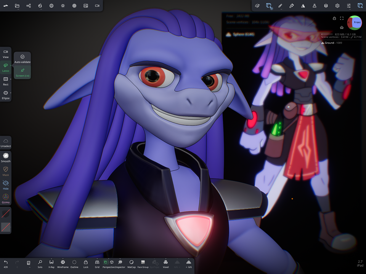Click the disabled DynTopo button
The image size is (366, 274).
coord(154,264)
